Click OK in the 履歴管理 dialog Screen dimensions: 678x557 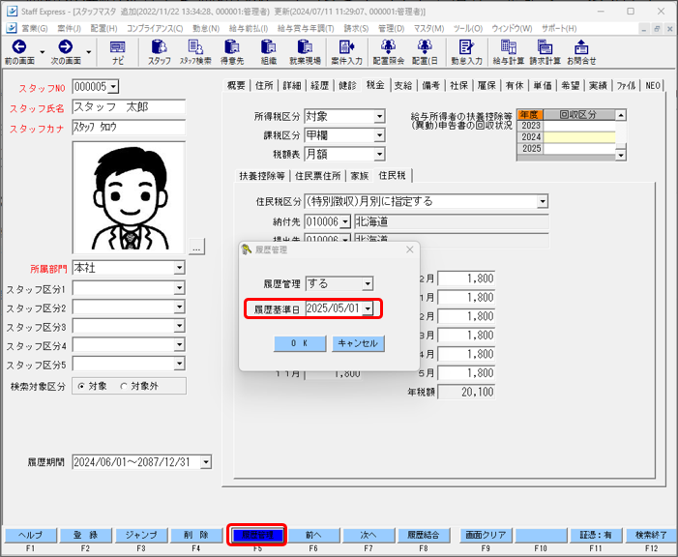(300, 343)
